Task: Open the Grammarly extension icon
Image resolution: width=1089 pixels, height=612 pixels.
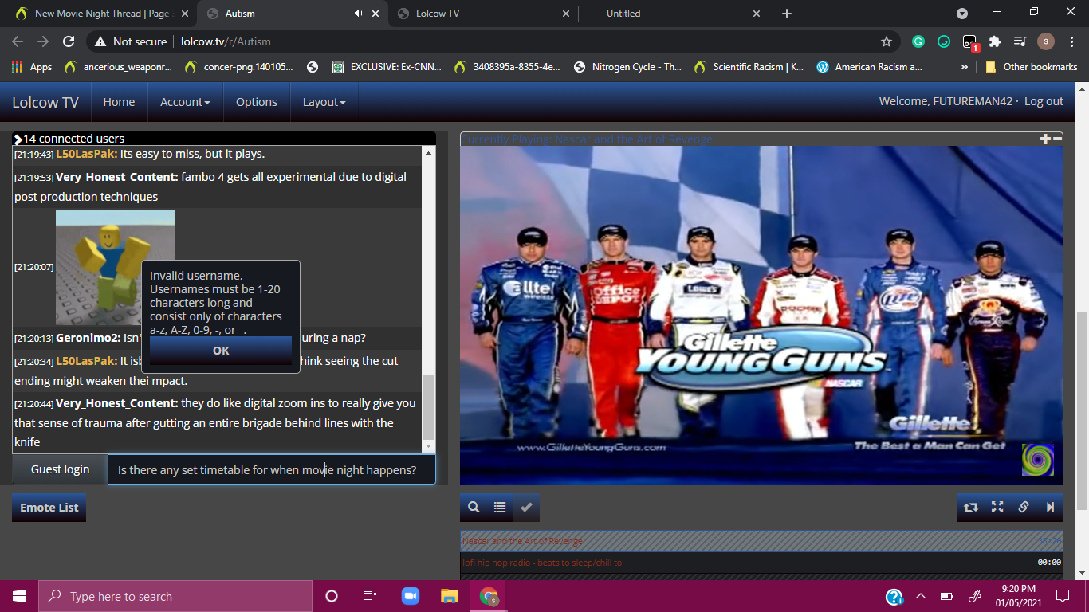Action: coord(918,41)
